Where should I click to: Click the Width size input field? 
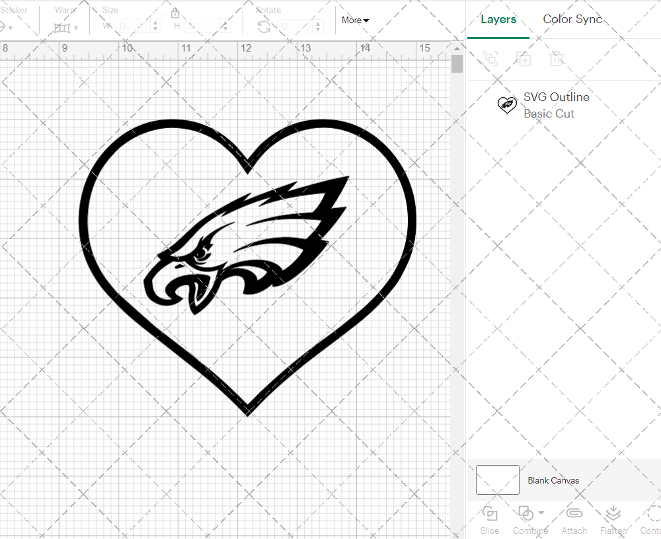pos(132,26)
